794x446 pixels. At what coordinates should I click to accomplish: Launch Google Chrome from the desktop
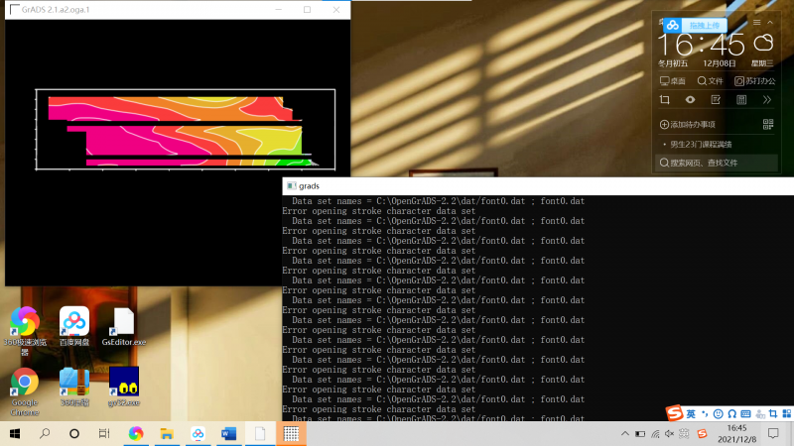point(24,383)
